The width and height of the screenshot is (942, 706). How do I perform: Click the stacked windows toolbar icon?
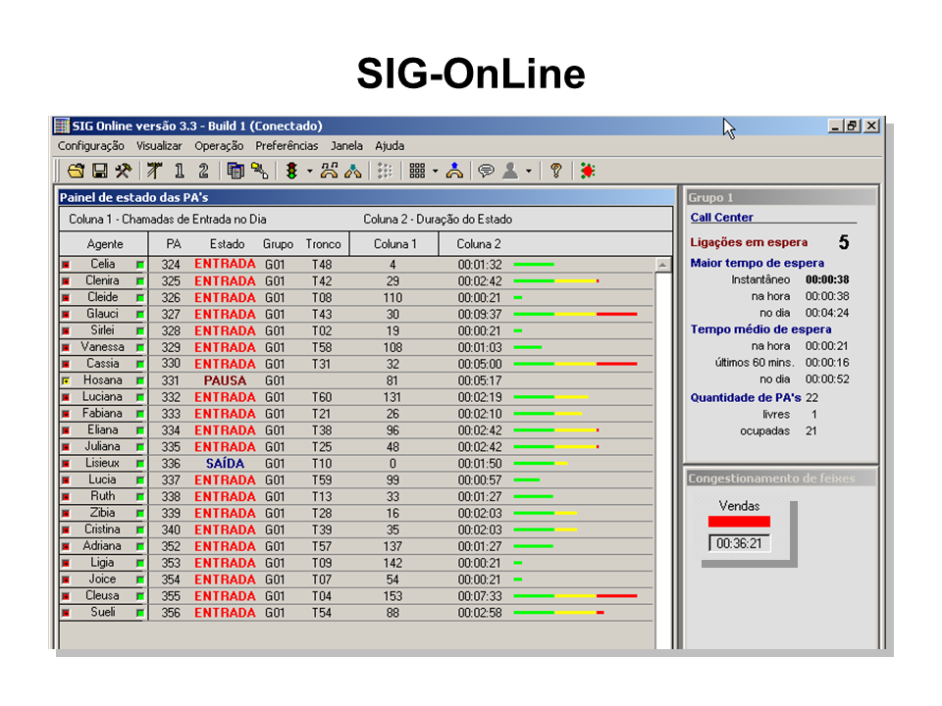[x=235, y=171]
